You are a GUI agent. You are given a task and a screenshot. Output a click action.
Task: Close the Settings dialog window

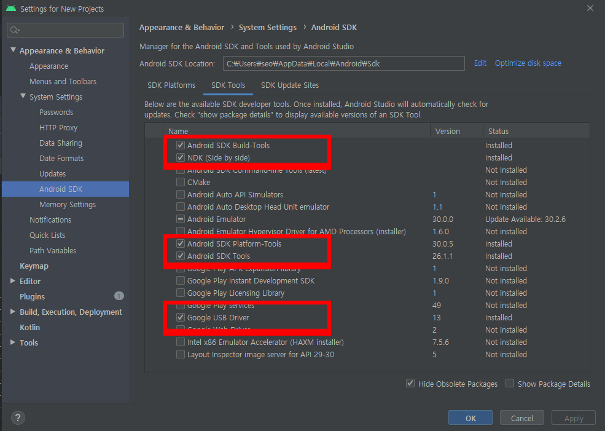[590, 8]
